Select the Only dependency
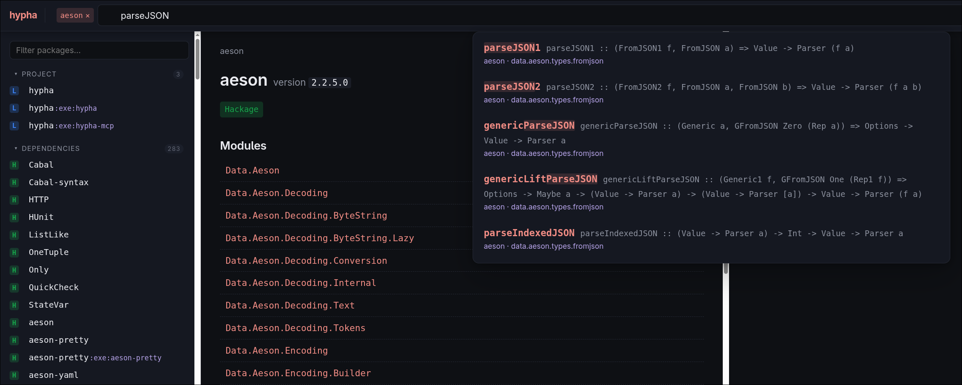The width and height of the screenshot is (962, 385). click(39, 270)
